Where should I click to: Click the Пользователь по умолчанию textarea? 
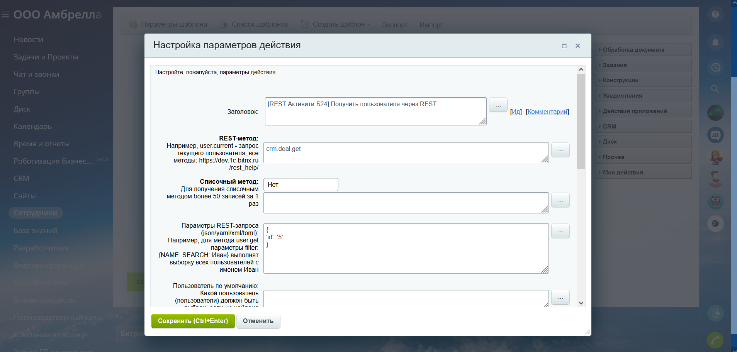tap(406, 298)
